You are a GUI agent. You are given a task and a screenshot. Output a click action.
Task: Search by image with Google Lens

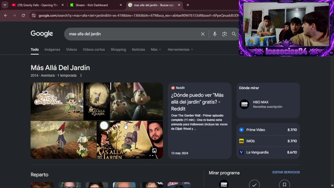coord(224,34)
